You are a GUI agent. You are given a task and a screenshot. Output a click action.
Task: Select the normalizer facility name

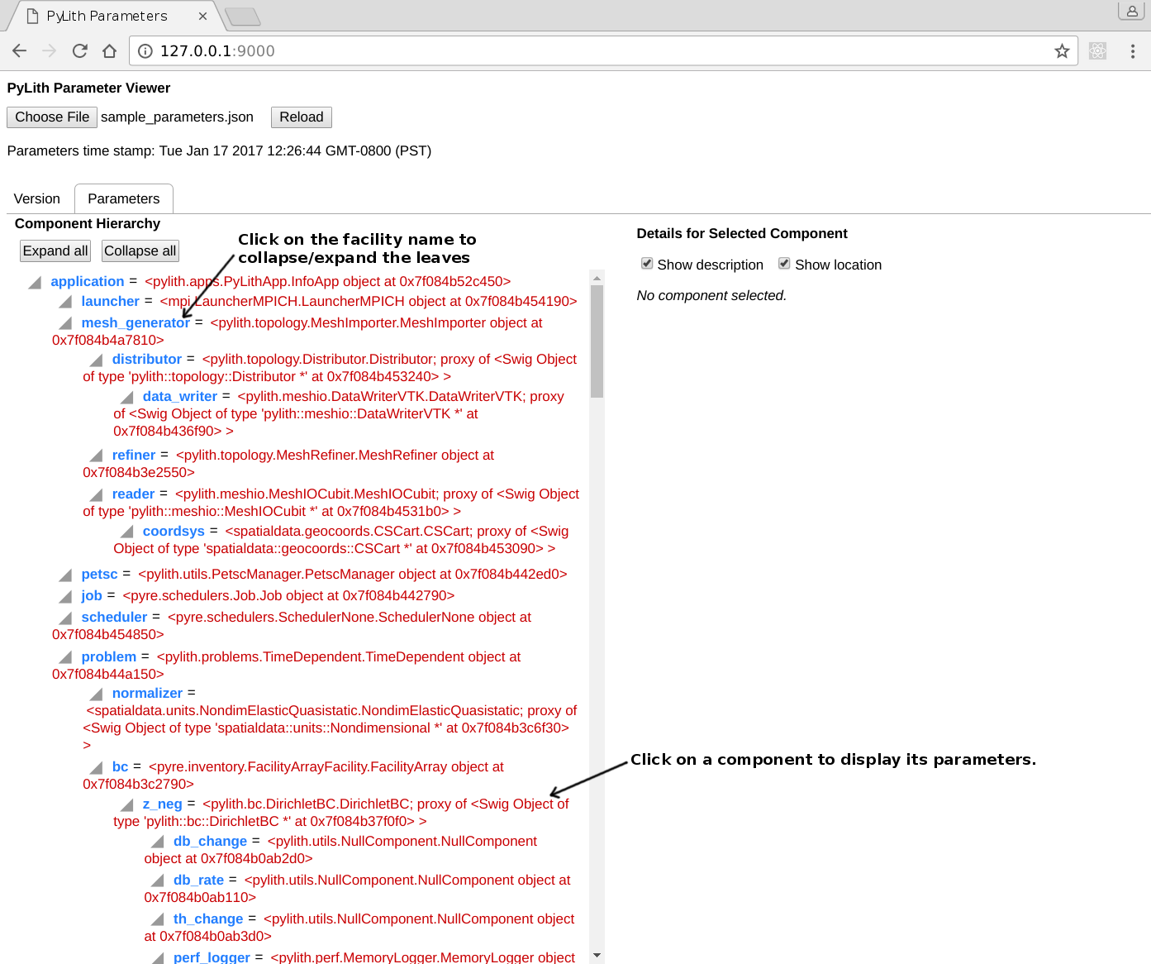pyautogui.click(x=147, y=693)
